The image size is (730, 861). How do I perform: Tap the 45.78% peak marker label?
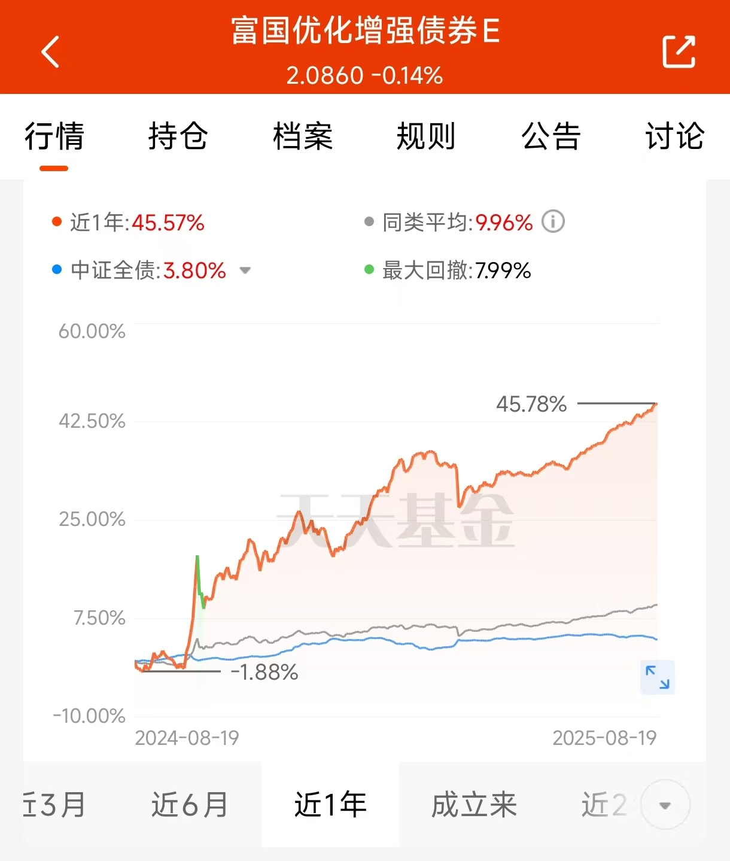click(x=531, y=404)
